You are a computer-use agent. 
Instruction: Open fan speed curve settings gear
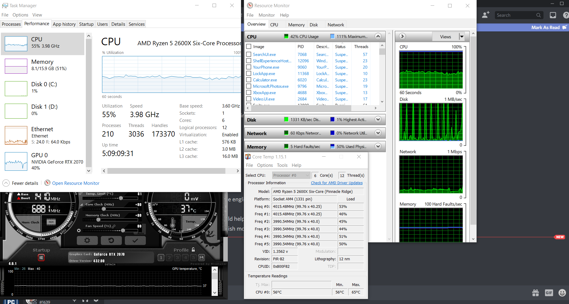pyautogui.click(x=79, y=230)
